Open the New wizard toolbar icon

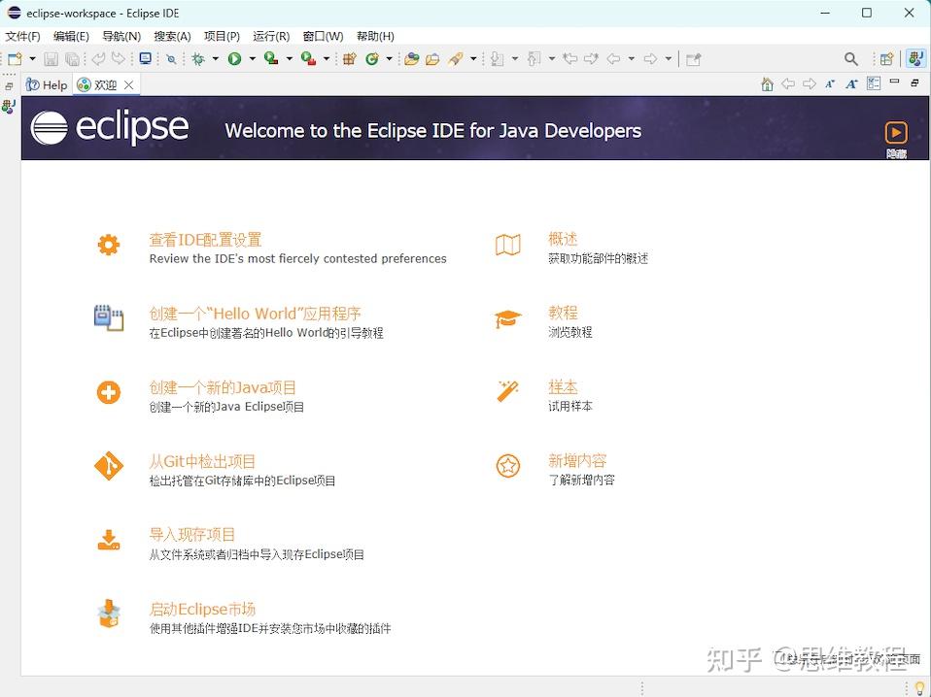tap(13, 59)
